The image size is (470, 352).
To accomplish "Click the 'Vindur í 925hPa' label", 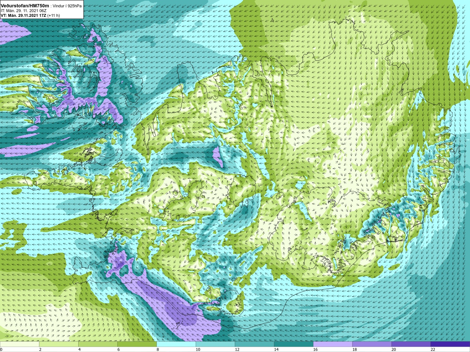I will (68, 6).
